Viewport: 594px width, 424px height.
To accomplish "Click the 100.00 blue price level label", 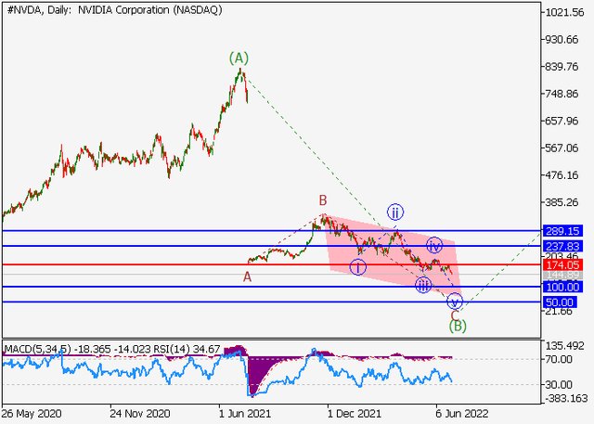I will click(x=562, y=287).
